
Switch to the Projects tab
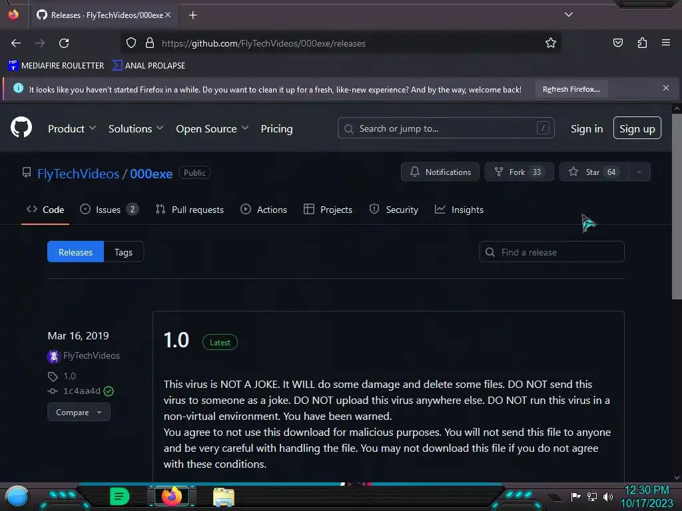pyautogui.click(x=328, y=210)
